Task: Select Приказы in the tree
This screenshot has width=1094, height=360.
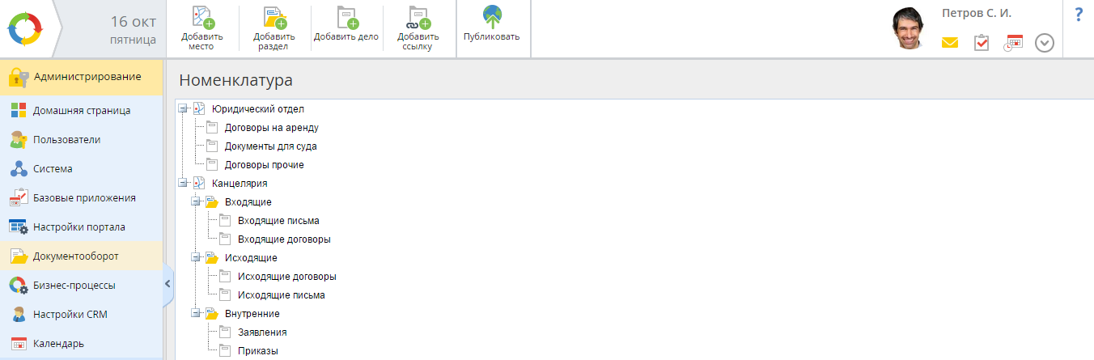Action: 258,350
